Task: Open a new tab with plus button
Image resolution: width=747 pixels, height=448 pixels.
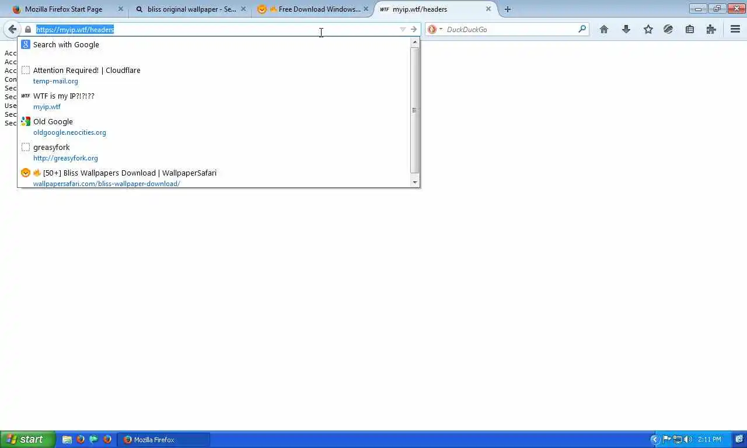Action: pyautogui.click(x=507, y=9)
